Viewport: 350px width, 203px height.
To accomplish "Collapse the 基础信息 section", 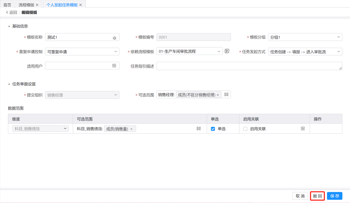I will tap(9, 26).
